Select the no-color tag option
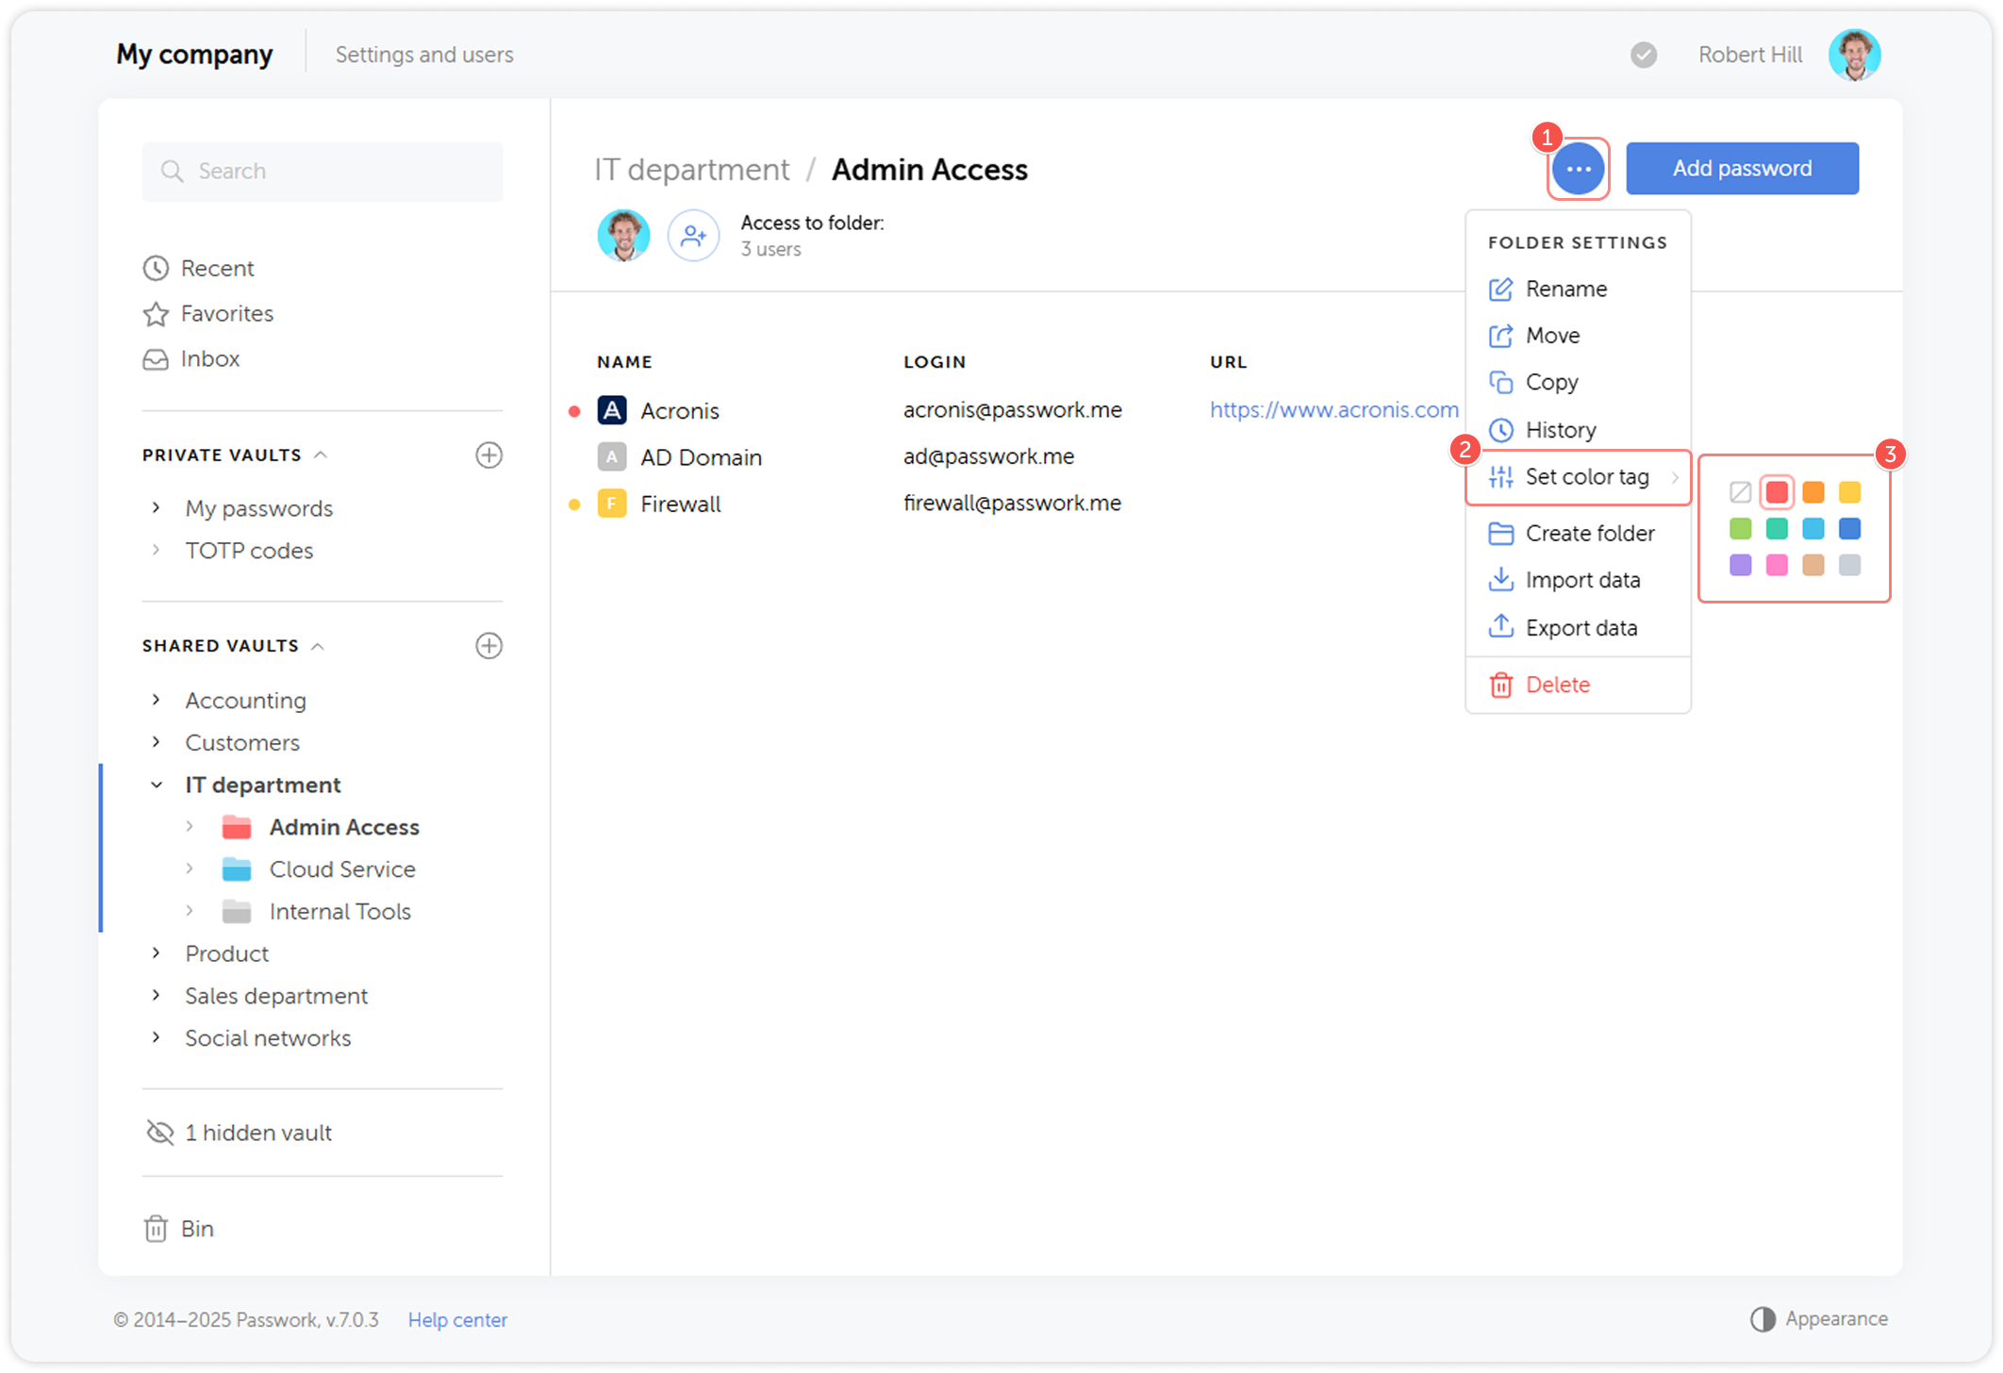The width and height of the screenshot is (2003, 1373). click(x=1741, y=492)
